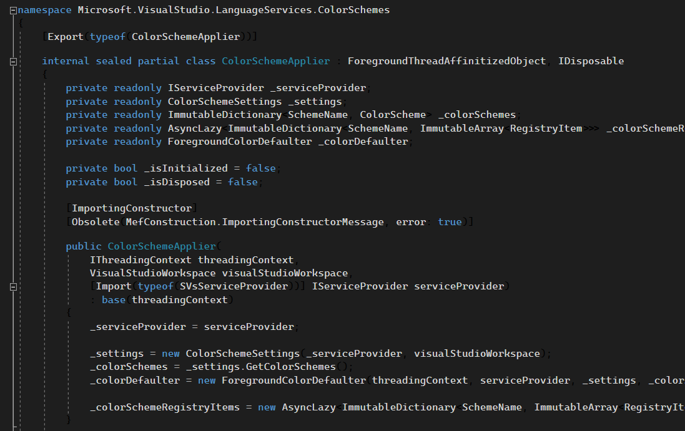685x431 pixels.
Task: Click the _isInitialized variable
Action: [x=185, y=168]
